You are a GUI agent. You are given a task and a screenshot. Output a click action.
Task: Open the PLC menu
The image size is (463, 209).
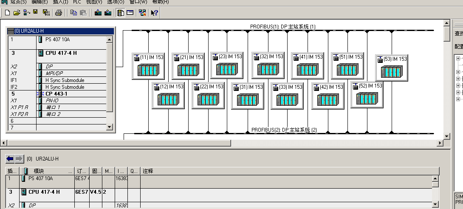(77, 2)
